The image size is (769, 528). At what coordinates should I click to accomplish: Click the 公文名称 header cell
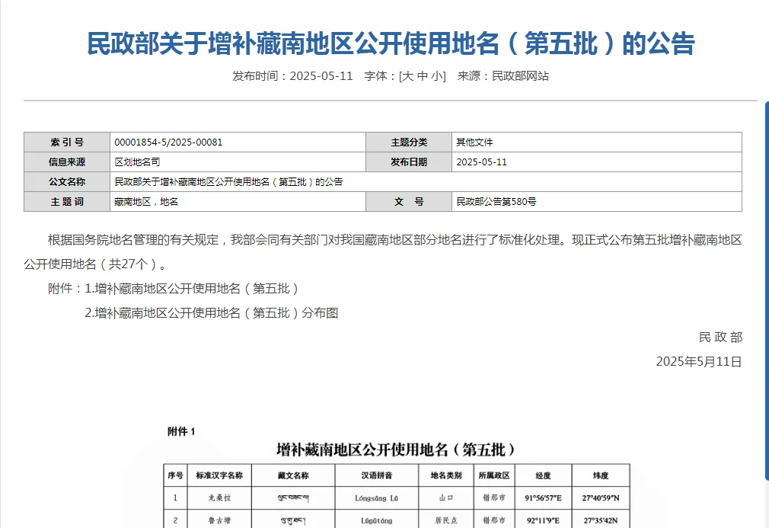click(67, 182)
